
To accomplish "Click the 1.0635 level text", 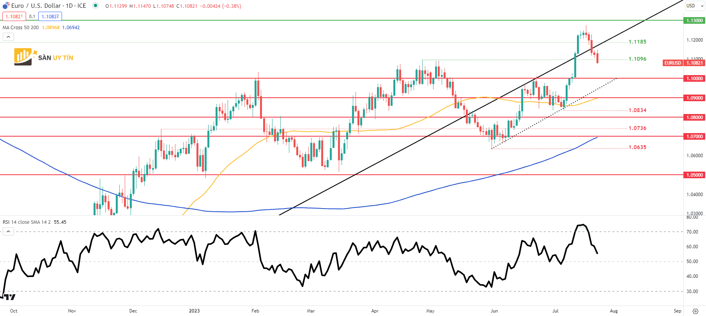I will pyautogui.click(x=637, y=147).
